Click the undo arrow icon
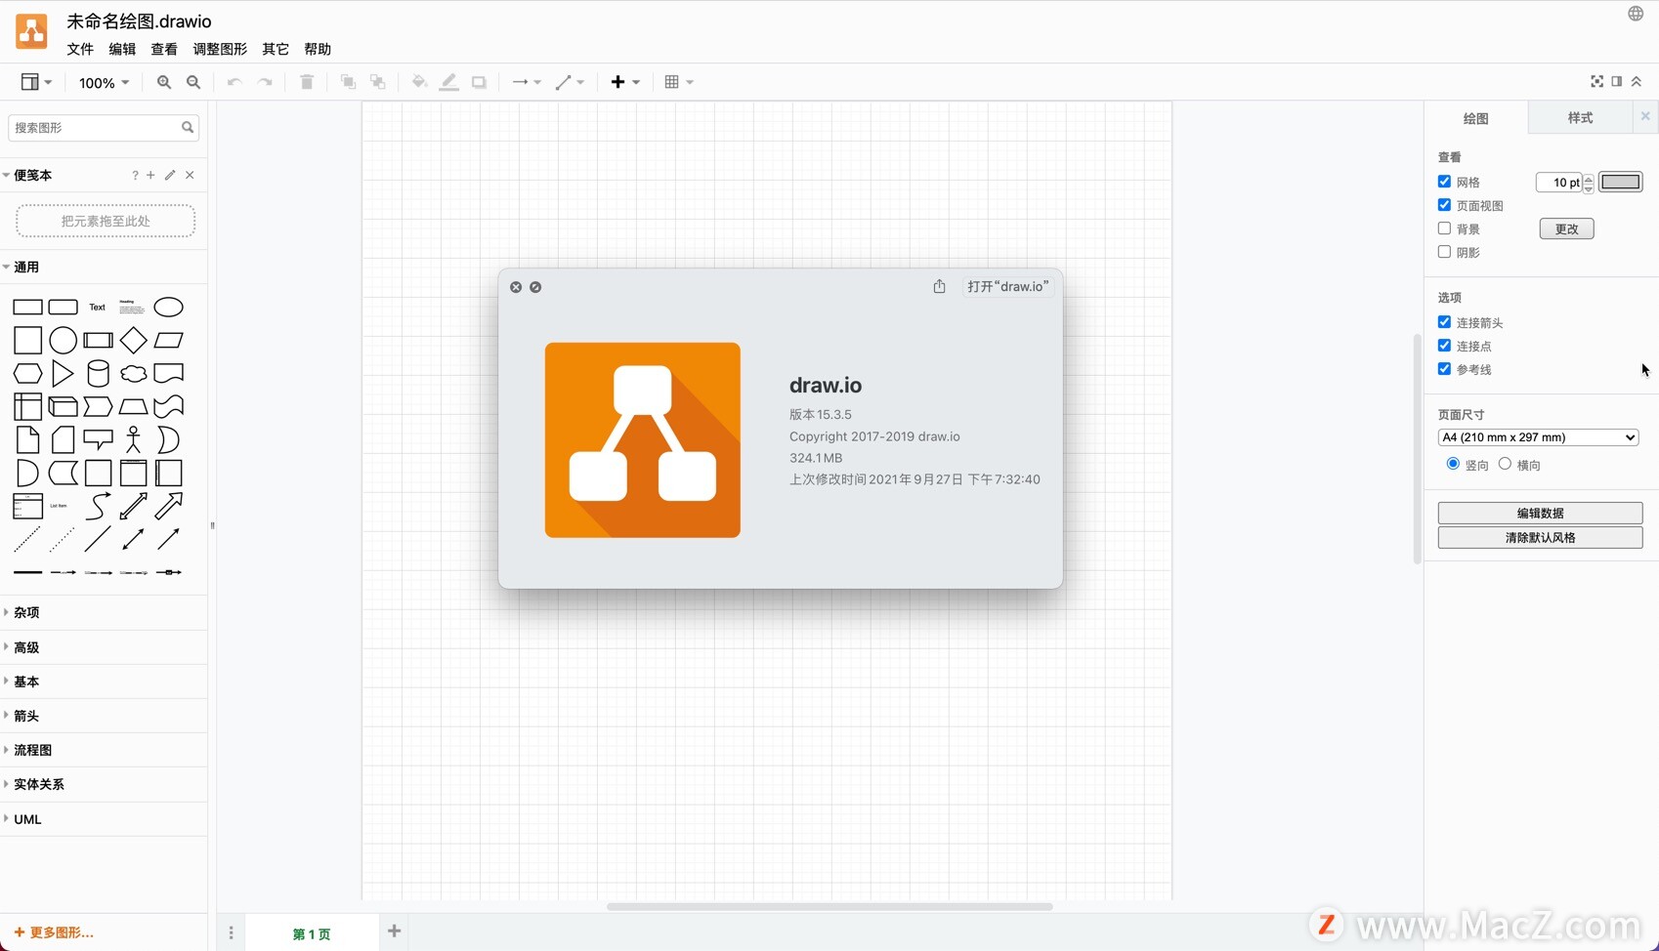Screen dimensions: 1659x951 (x=234, y=82)
